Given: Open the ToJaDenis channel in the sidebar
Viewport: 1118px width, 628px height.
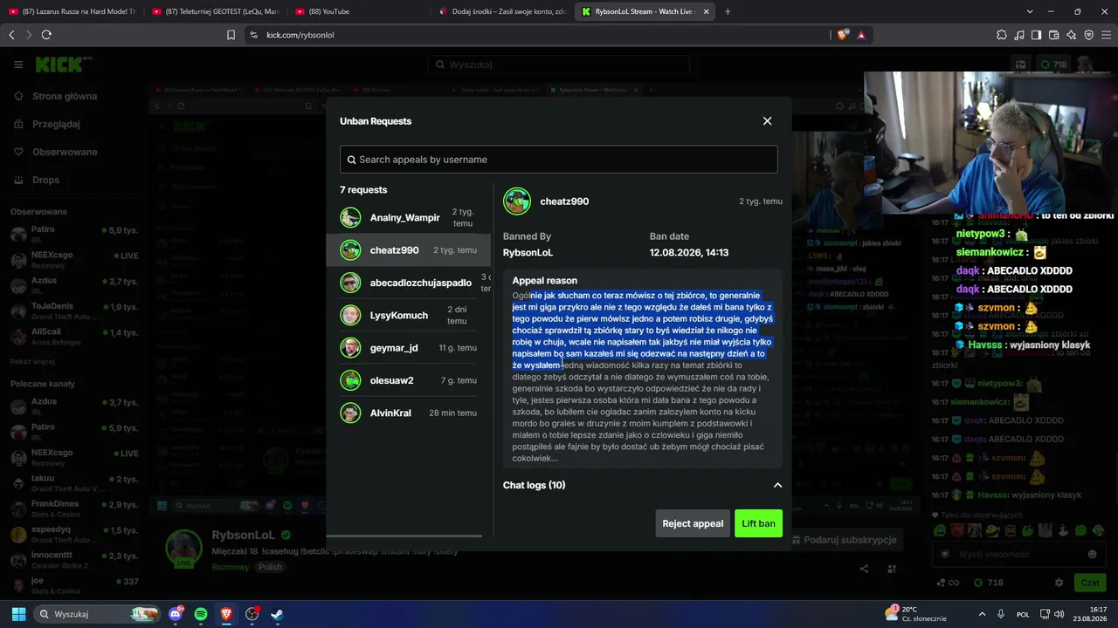Looking at the screenshot, I should [75, 311].
